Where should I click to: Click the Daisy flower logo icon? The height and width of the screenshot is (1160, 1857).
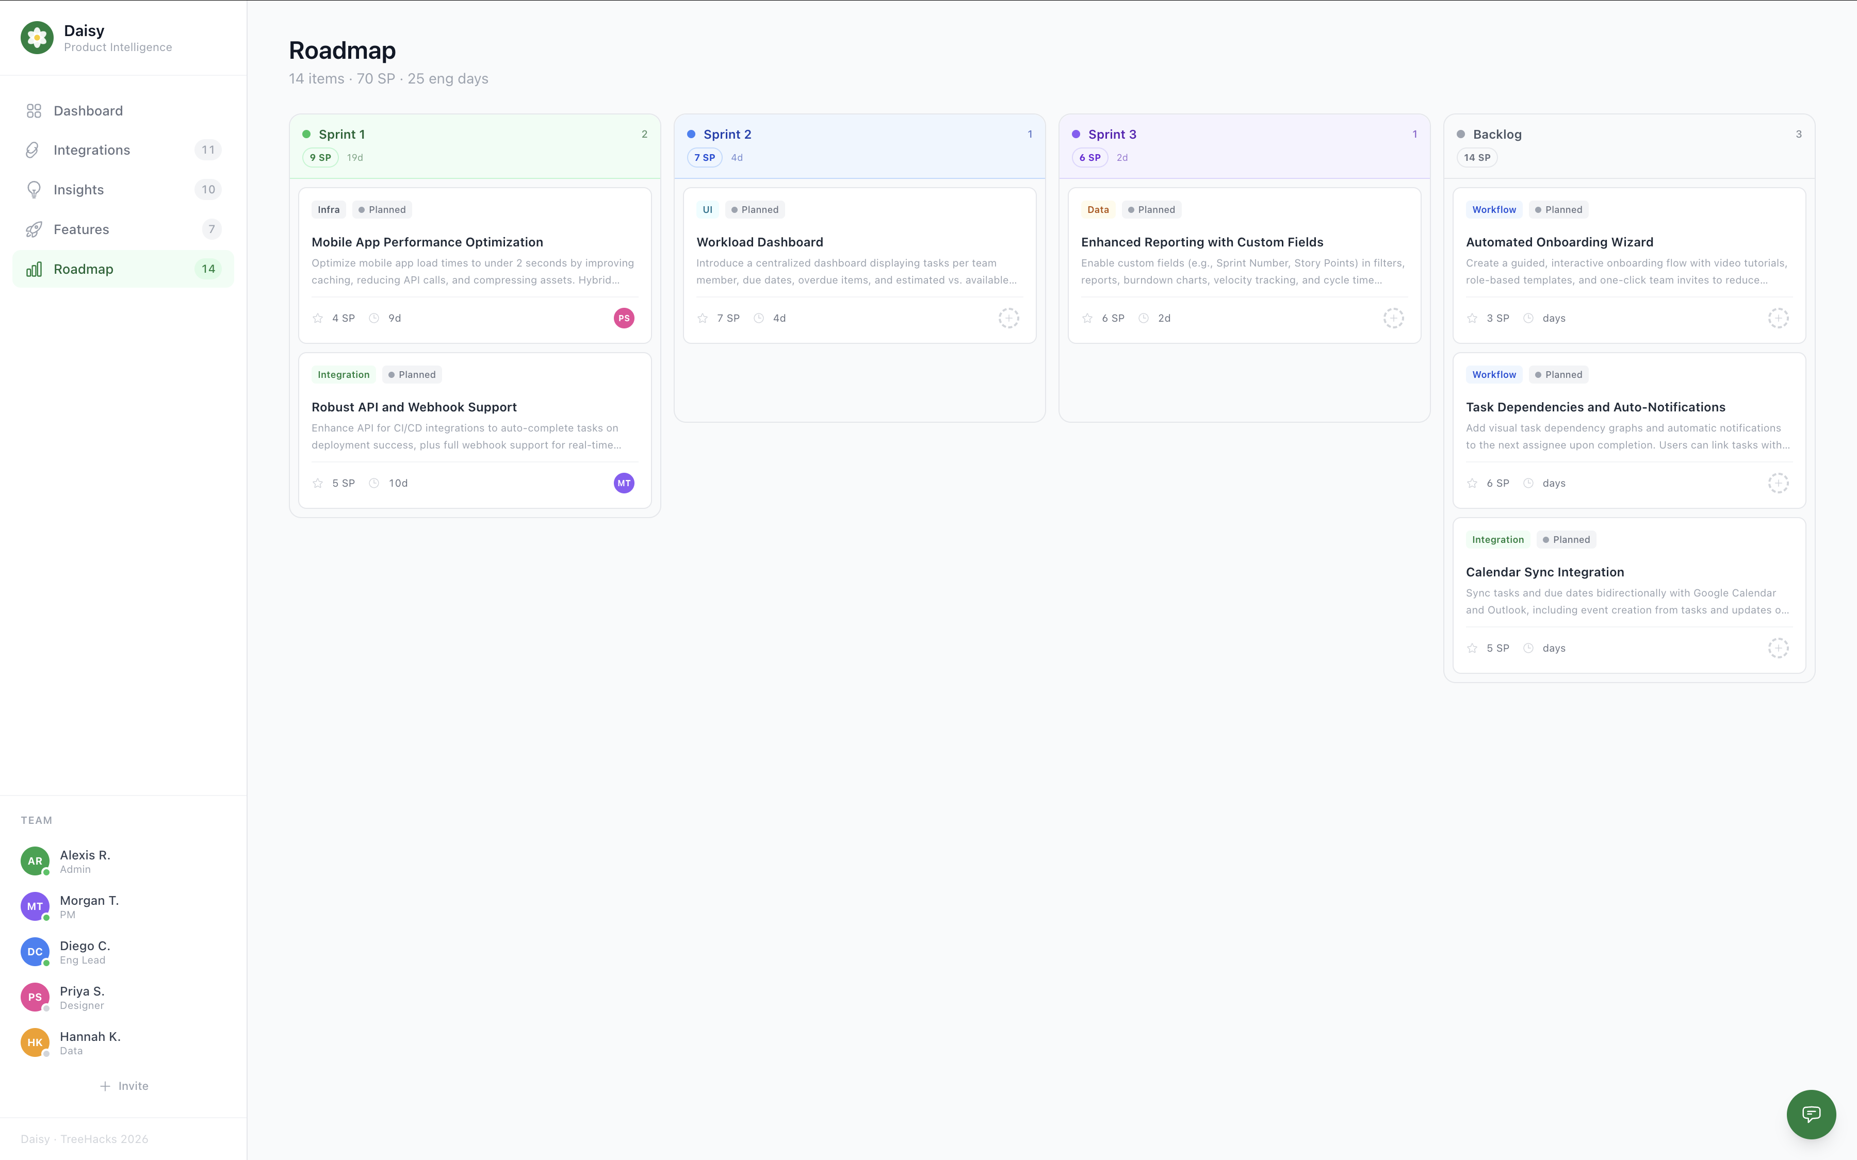[37, 38]
